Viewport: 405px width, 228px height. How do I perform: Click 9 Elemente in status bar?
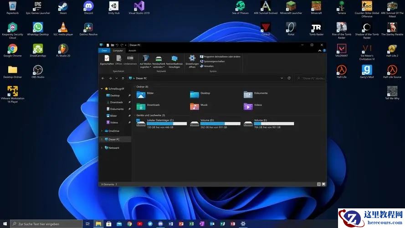coord(108,184)
